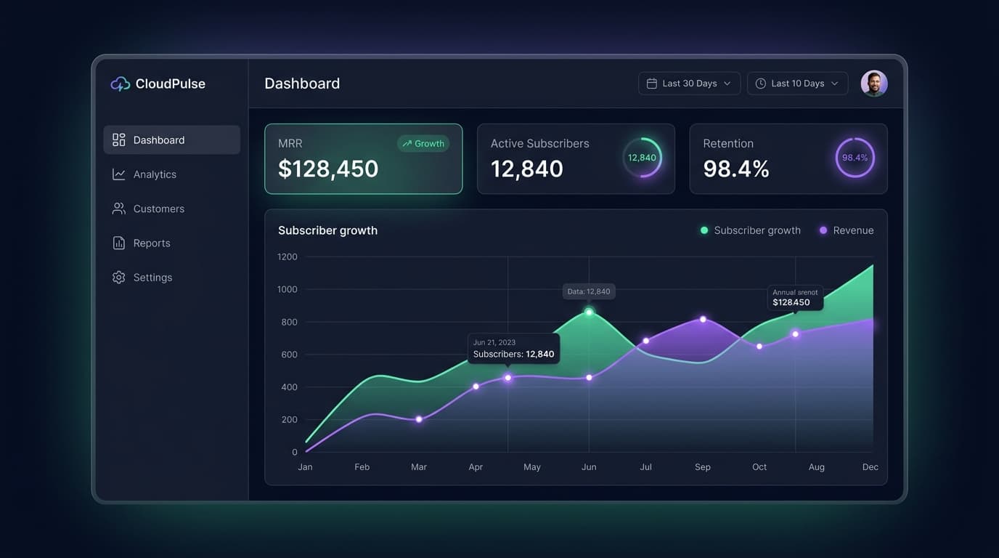Screen dimensions: 999x558
Task: Open the Reports section
Action: point(171,243)
